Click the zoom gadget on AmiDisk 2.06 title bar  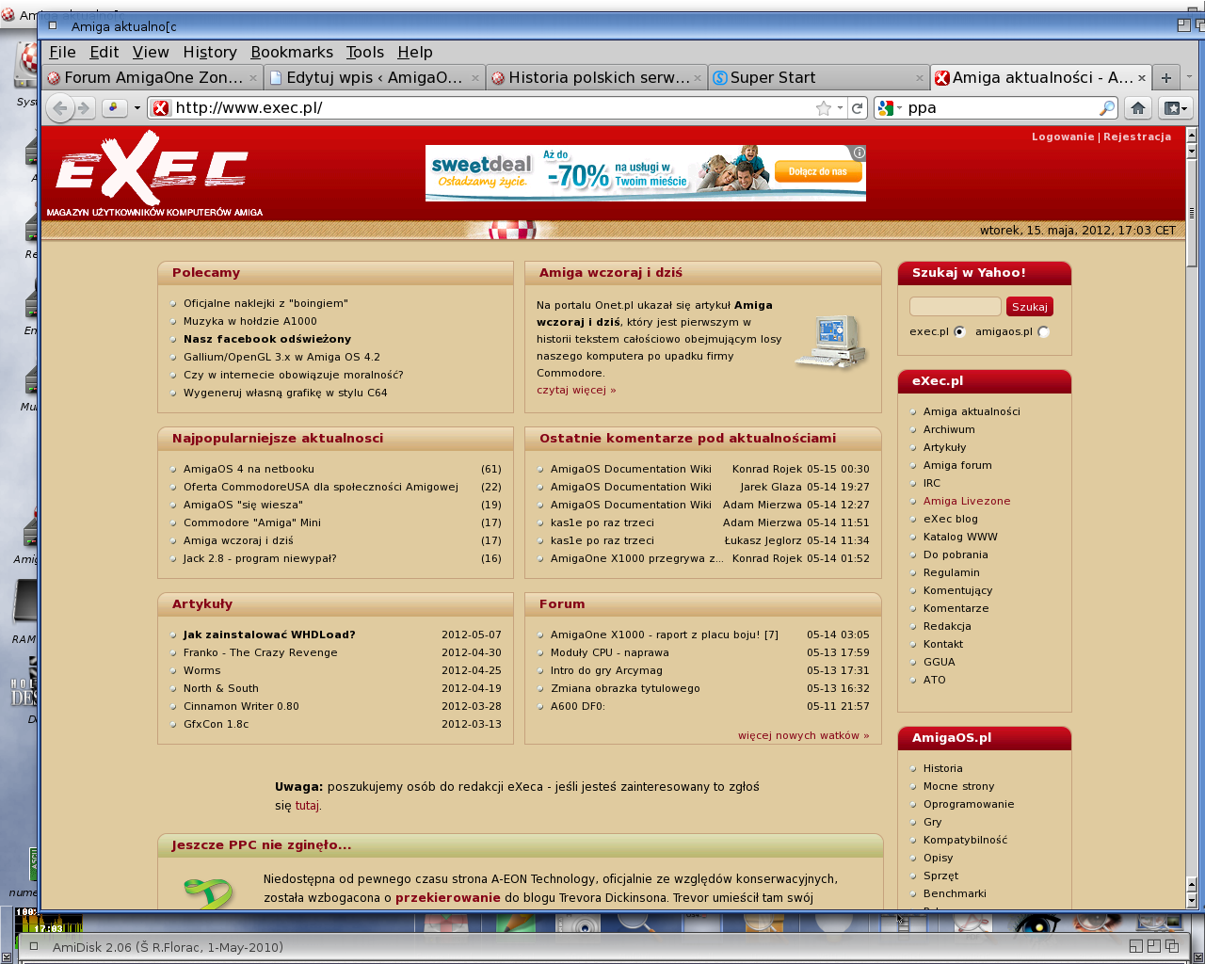(x=1154, y=946)
